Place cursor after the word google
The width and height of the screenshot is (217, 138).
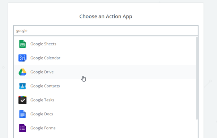pos(27,31)
